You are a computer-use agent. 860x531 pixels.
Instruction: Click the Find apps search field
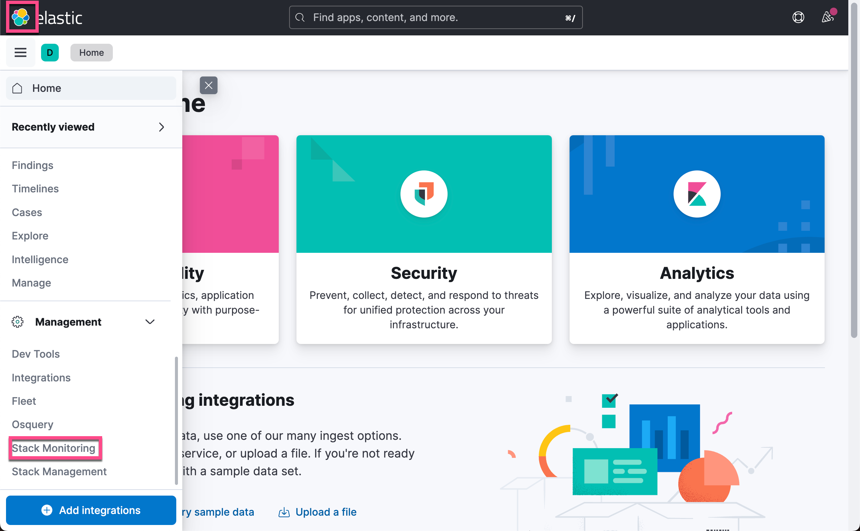pos(436,17)
